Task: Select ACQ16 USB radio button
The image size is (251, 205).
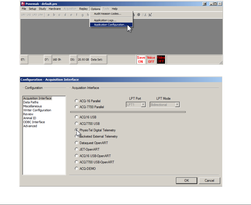Action: pos(76,117)
